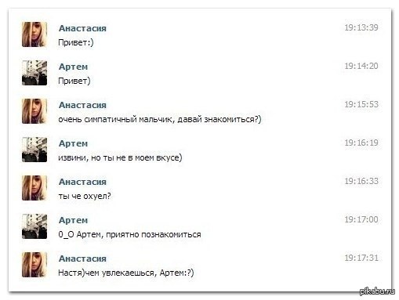
Task: Open the Артем name link at 19:16:19
Action: 73,143
